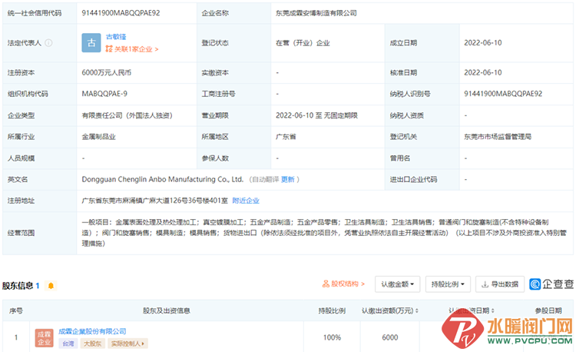576x352 pixels.
Task: Expand the 持股比例 dropdown filter
Action: click(x=448, y=284)
